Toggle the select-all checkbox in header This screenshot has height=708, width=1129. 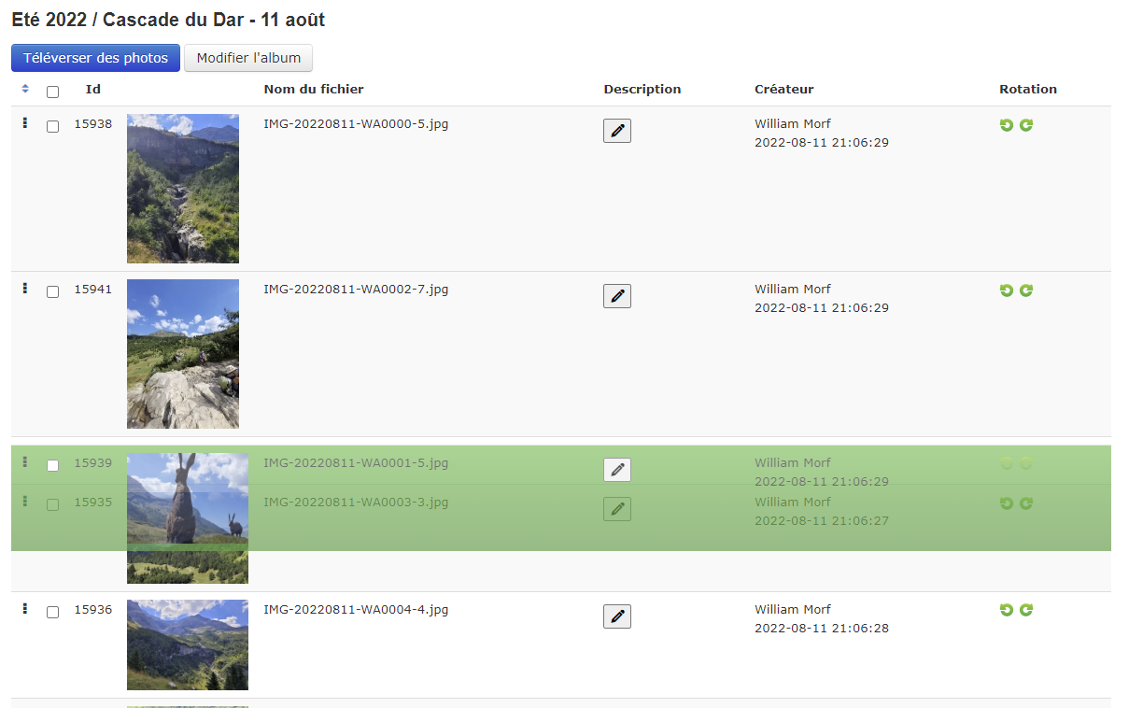tap(53, 92)
